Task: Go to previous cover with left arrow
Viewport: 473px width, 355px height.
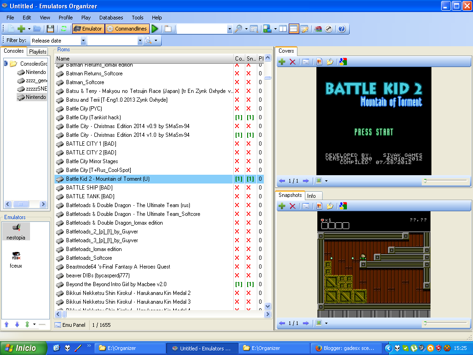Action: 282,181
